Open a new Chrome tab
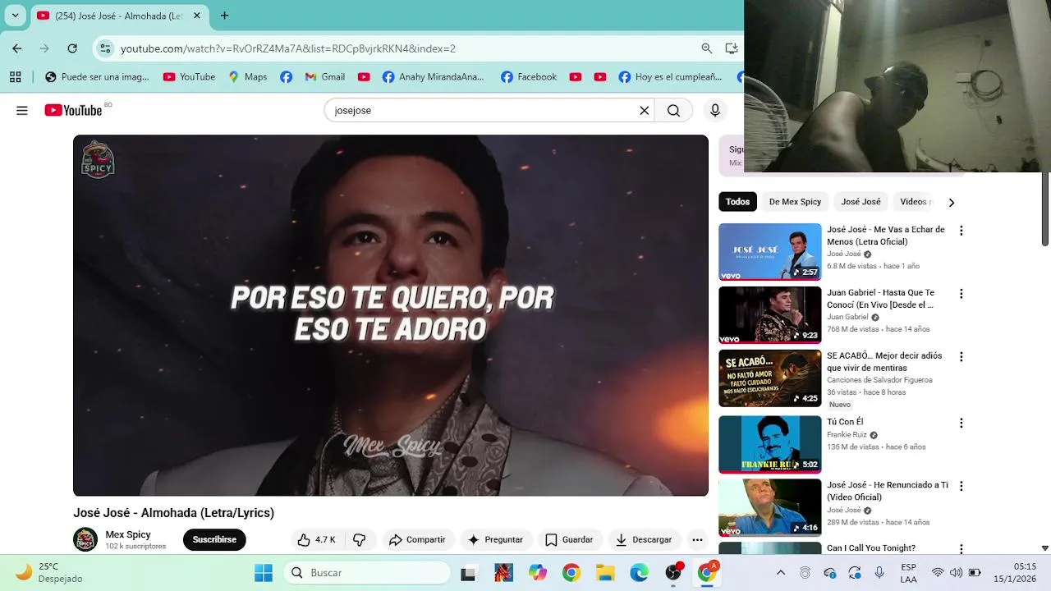 tap(224, 16)
